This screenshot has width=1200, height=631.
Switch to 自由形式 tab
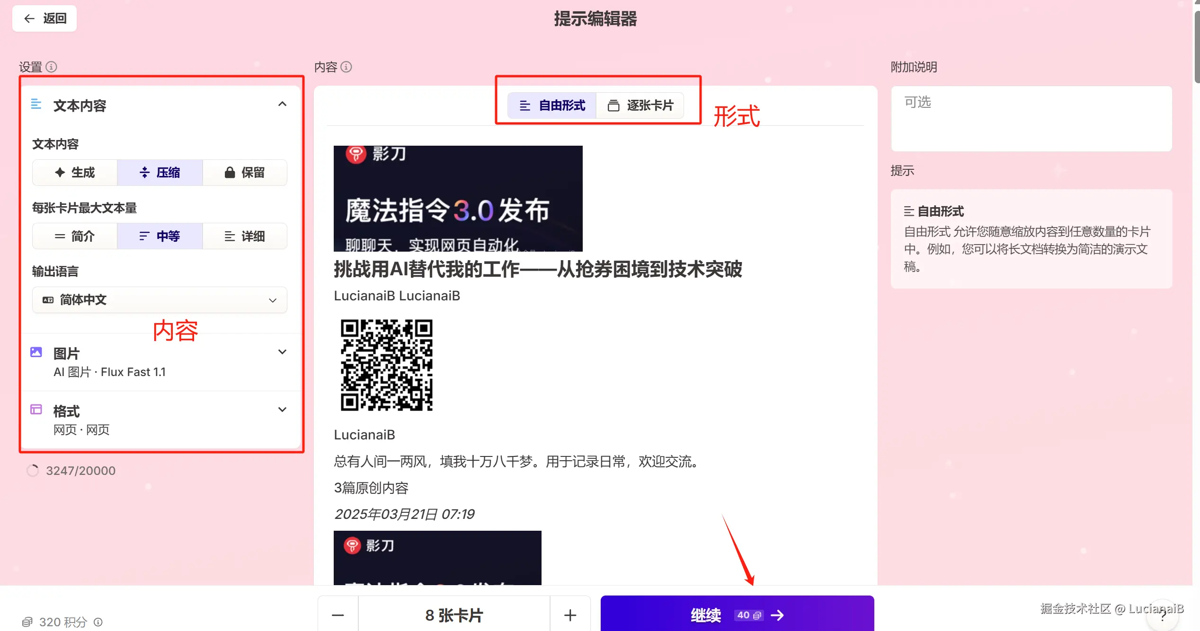552,105
